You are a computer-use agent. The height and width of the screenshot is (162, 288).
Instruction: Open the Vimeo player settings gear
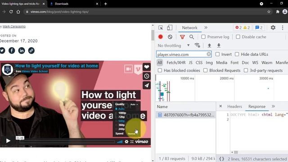[x=126, y=142]
